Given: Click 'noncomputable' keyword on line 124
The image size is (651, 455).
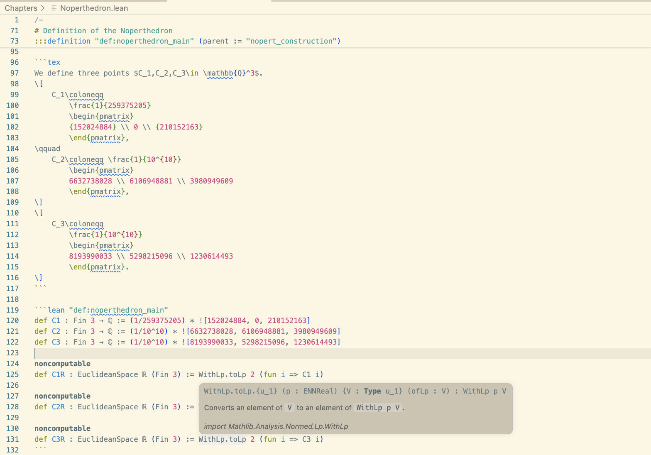Looking at the screenshot, I should tap(62, 364).
